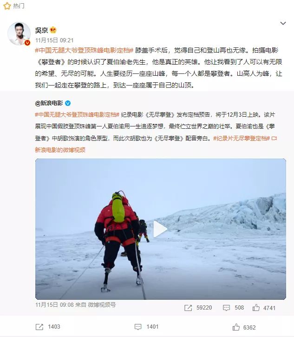The height and width of the screenshot is (337, 294).
Task: Expand the post options chevron menu
Action: (283, 23)
